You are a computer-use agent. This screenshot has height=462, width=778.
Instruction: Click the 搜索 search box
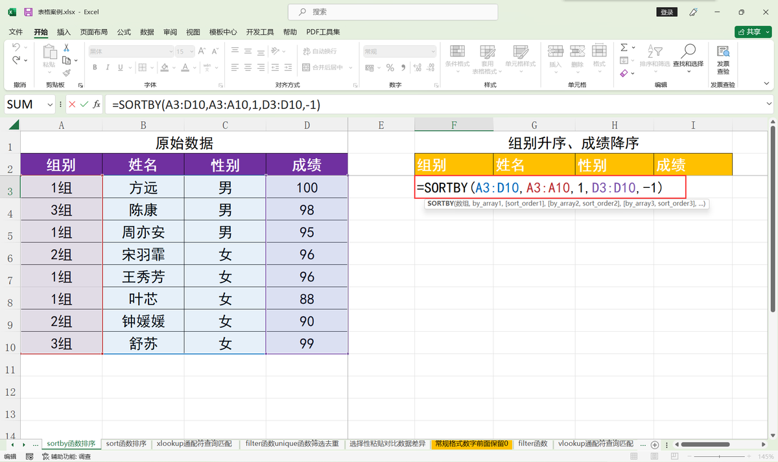coord(393,12)
